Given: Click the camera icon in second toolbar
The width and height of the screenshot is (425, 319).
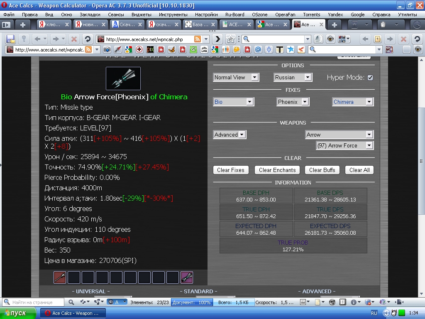Looking at the screenshot, I should (x=107, y=49).
